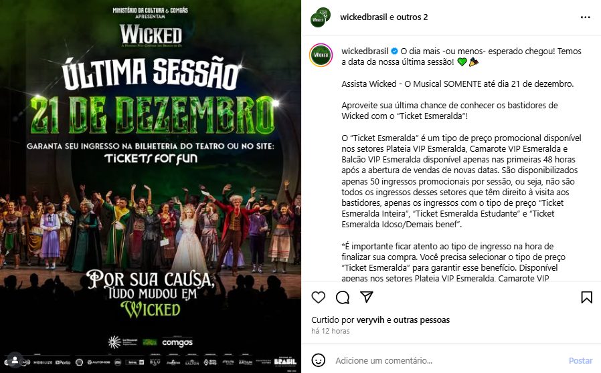Open veryvih profile from likes line

[x=370, y=320]
